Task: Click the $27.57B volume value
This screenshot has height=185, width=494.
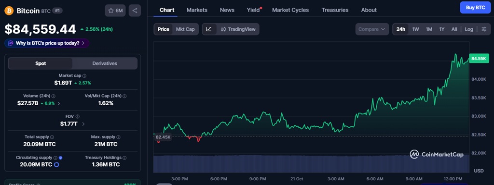Action: pyautogui.click(x=27, y=103)
